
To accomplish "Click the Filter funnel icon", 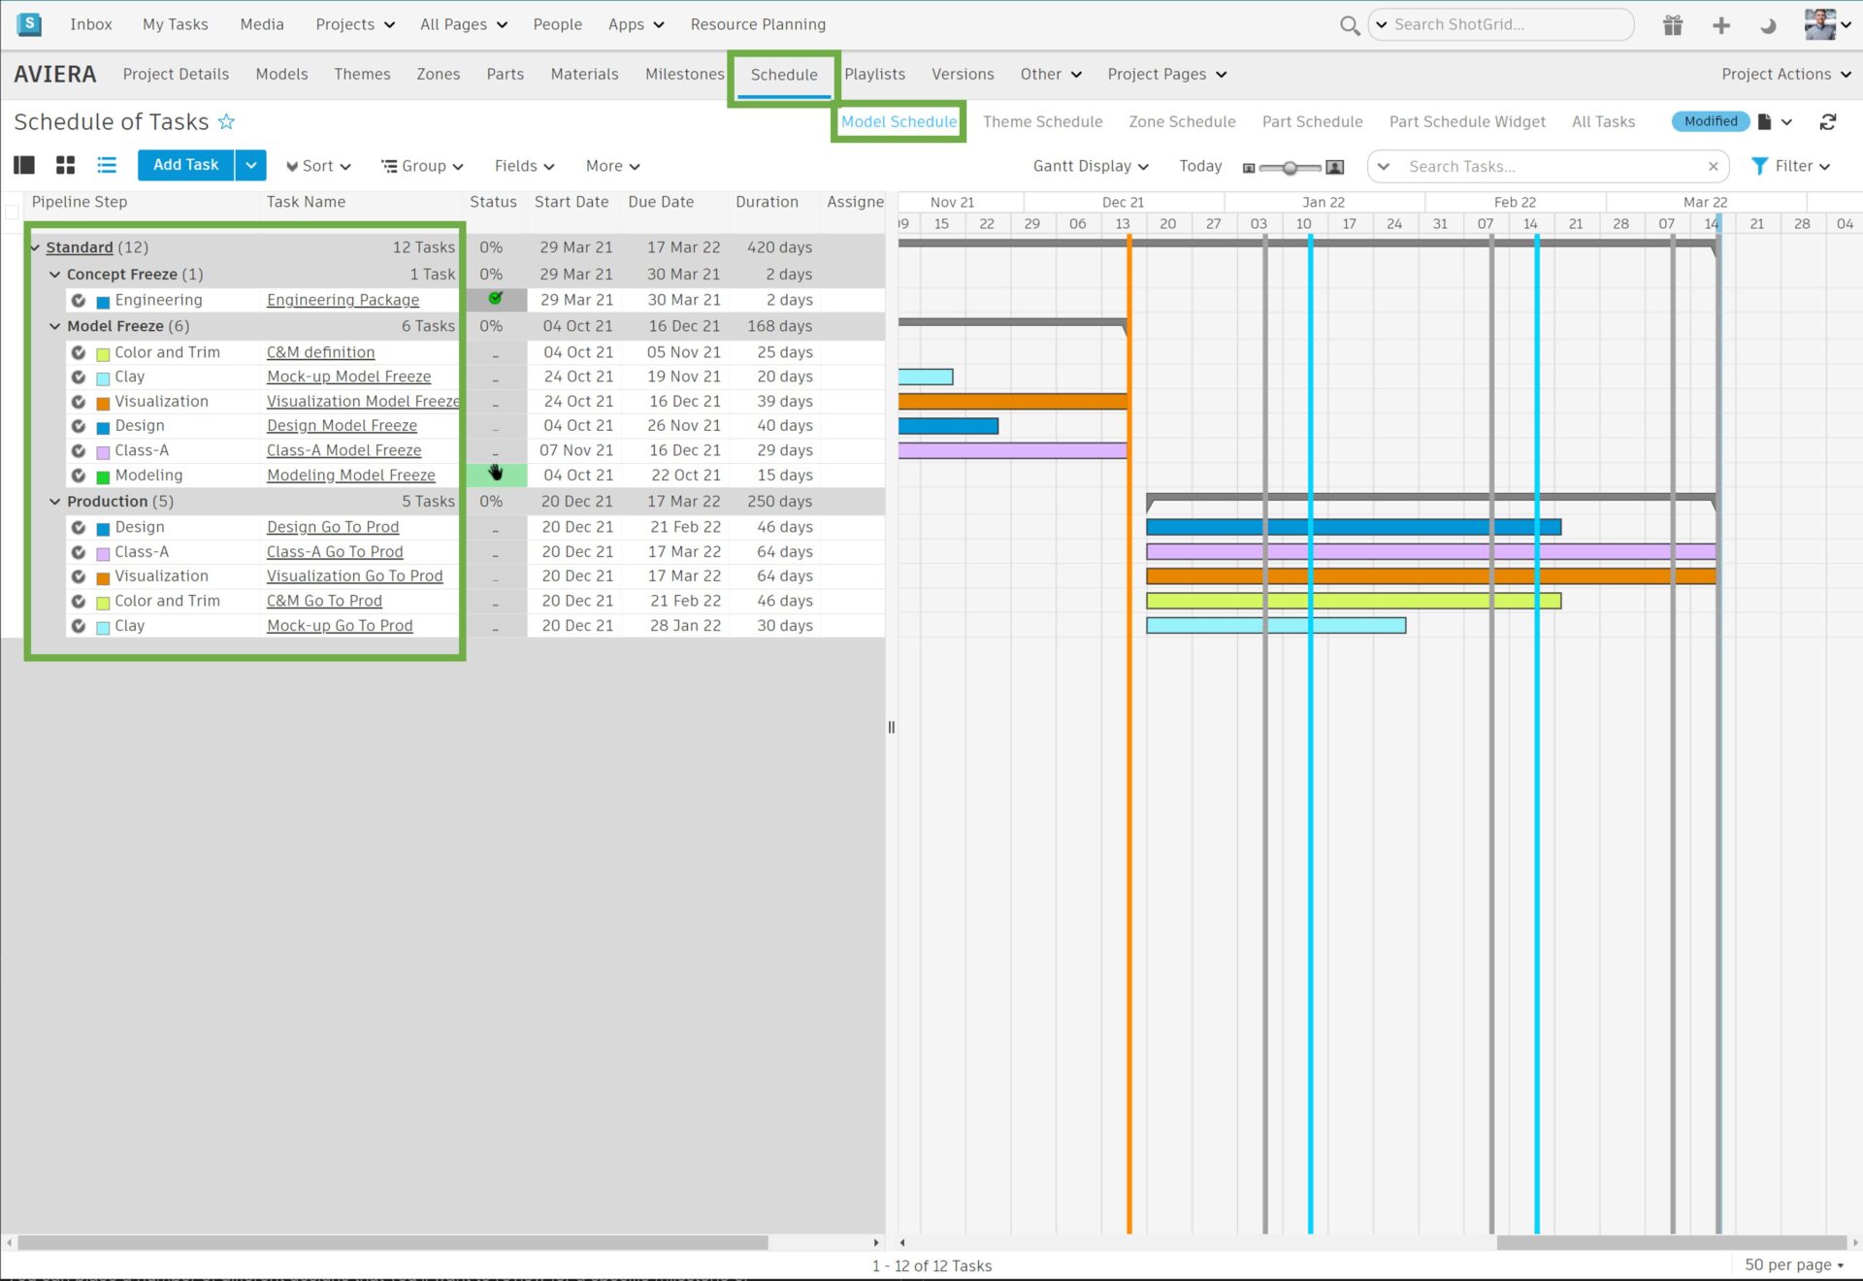I will click(x=1759, y=165).
